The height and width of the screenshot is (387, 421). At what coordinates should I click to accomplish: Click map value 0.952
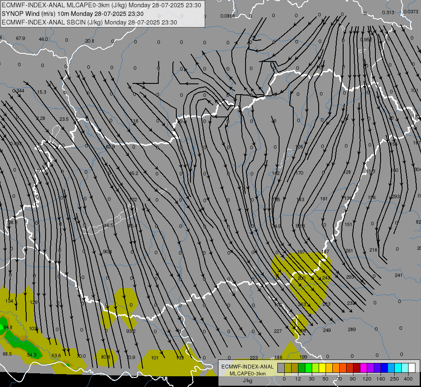[366, 40]
